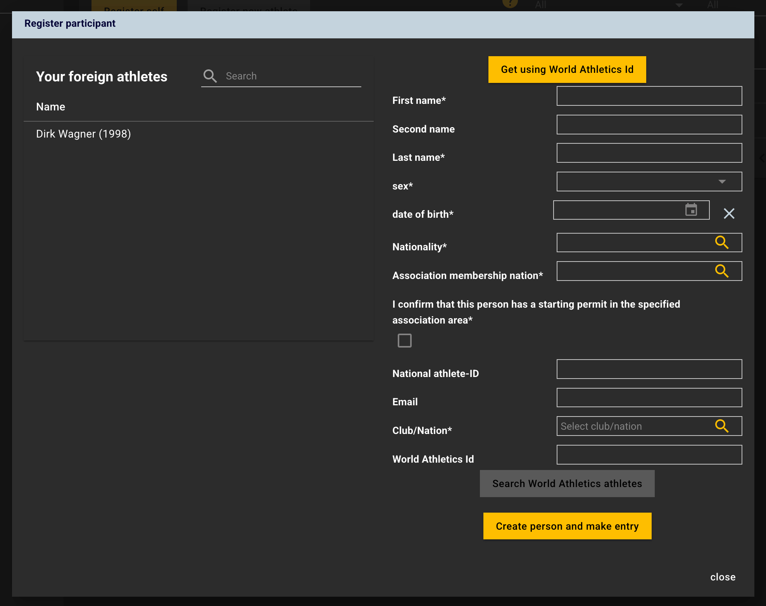Open the sex dropdown
This screenshot has width=766, height=606.
coord(649,182)
